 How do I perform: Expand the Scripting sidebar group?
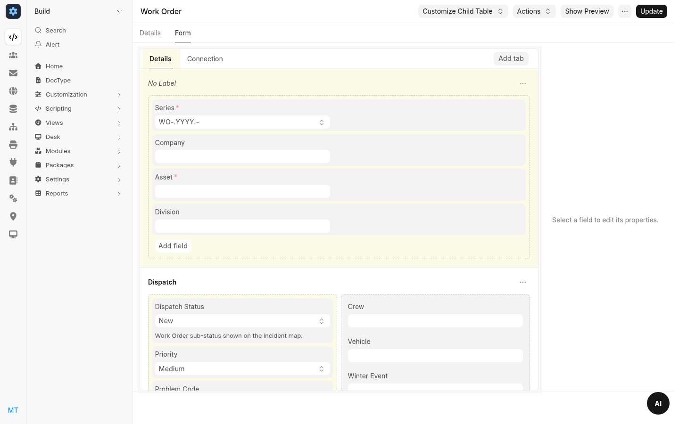78,109
